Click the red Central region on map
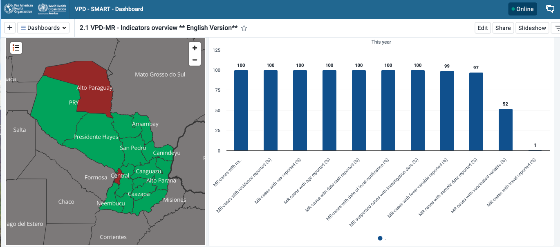The width and height of the screenshot is (560, 247). 118,178
